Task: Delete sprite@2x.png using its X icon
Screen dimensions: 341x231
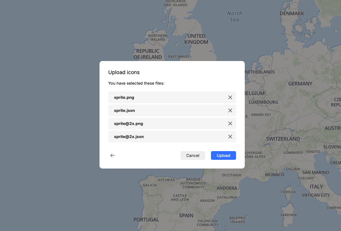Action: coord(230,123)
